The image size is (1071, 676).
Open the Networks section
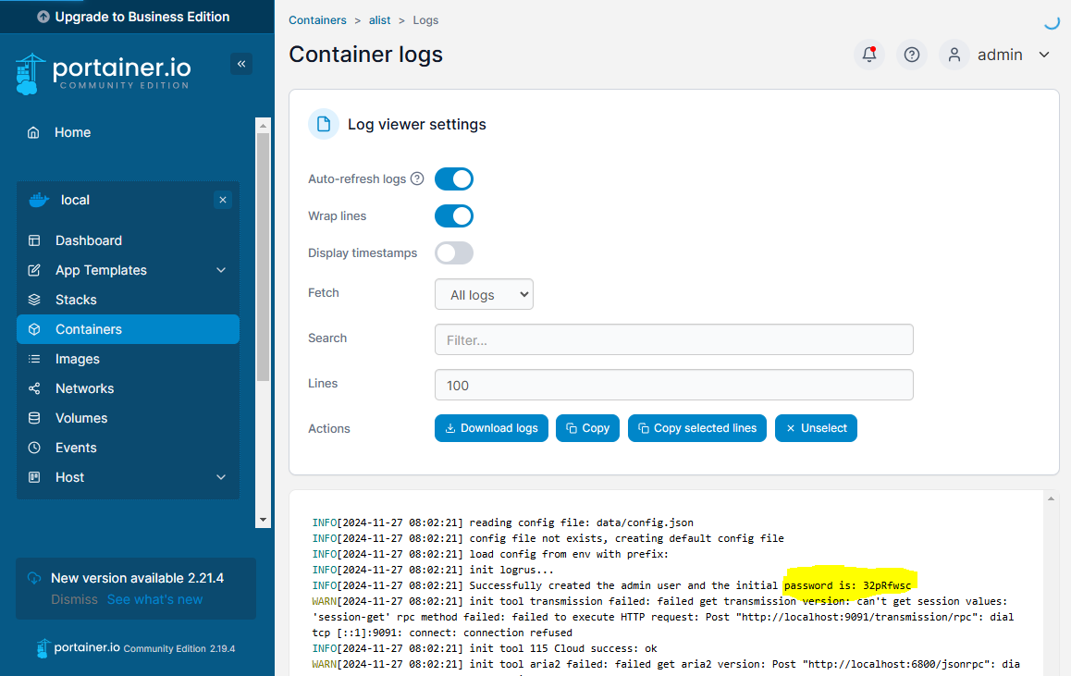(85, 388)
